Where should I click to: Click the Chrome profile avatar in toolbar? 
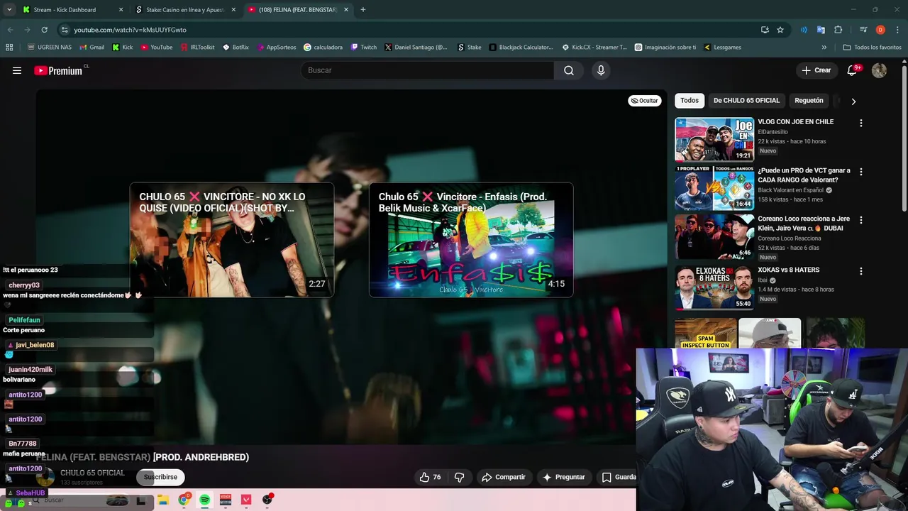880,30
